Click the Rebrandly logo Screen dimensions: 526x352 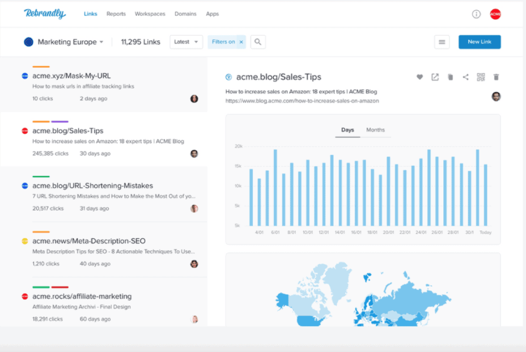[45, 14]
